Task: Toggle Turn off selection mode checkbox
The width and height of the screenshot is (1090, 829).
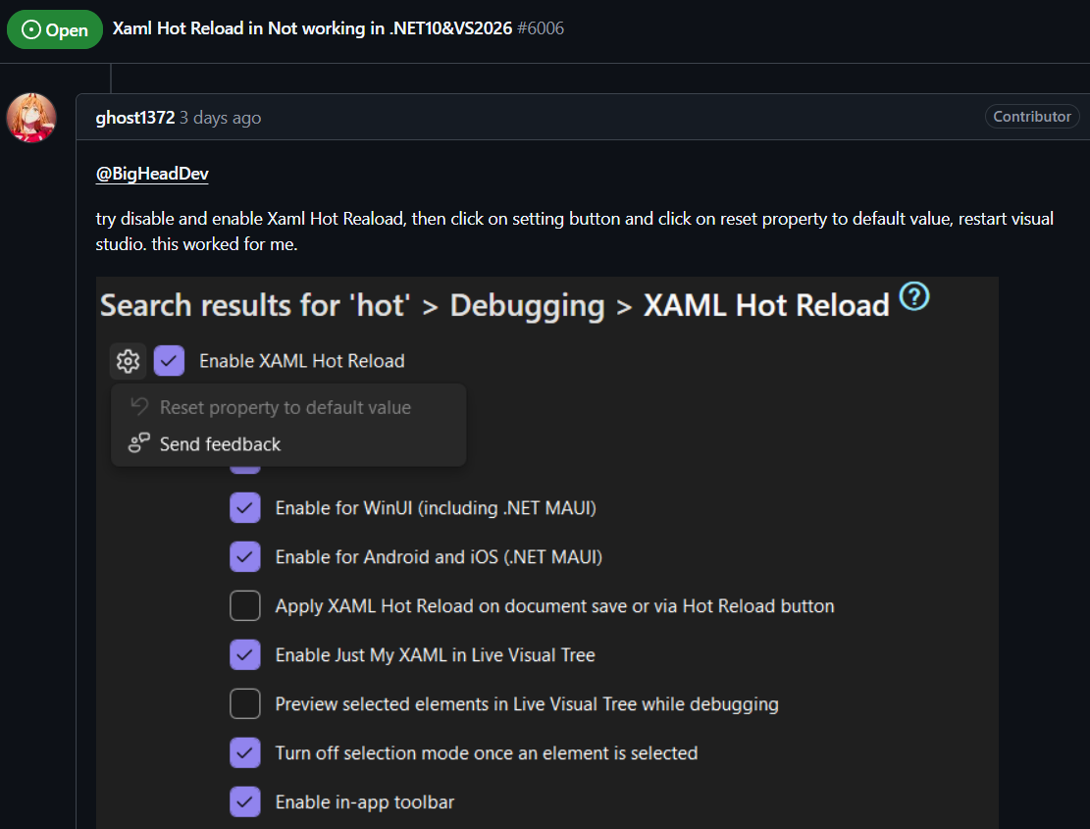Action: pos(244,752)
